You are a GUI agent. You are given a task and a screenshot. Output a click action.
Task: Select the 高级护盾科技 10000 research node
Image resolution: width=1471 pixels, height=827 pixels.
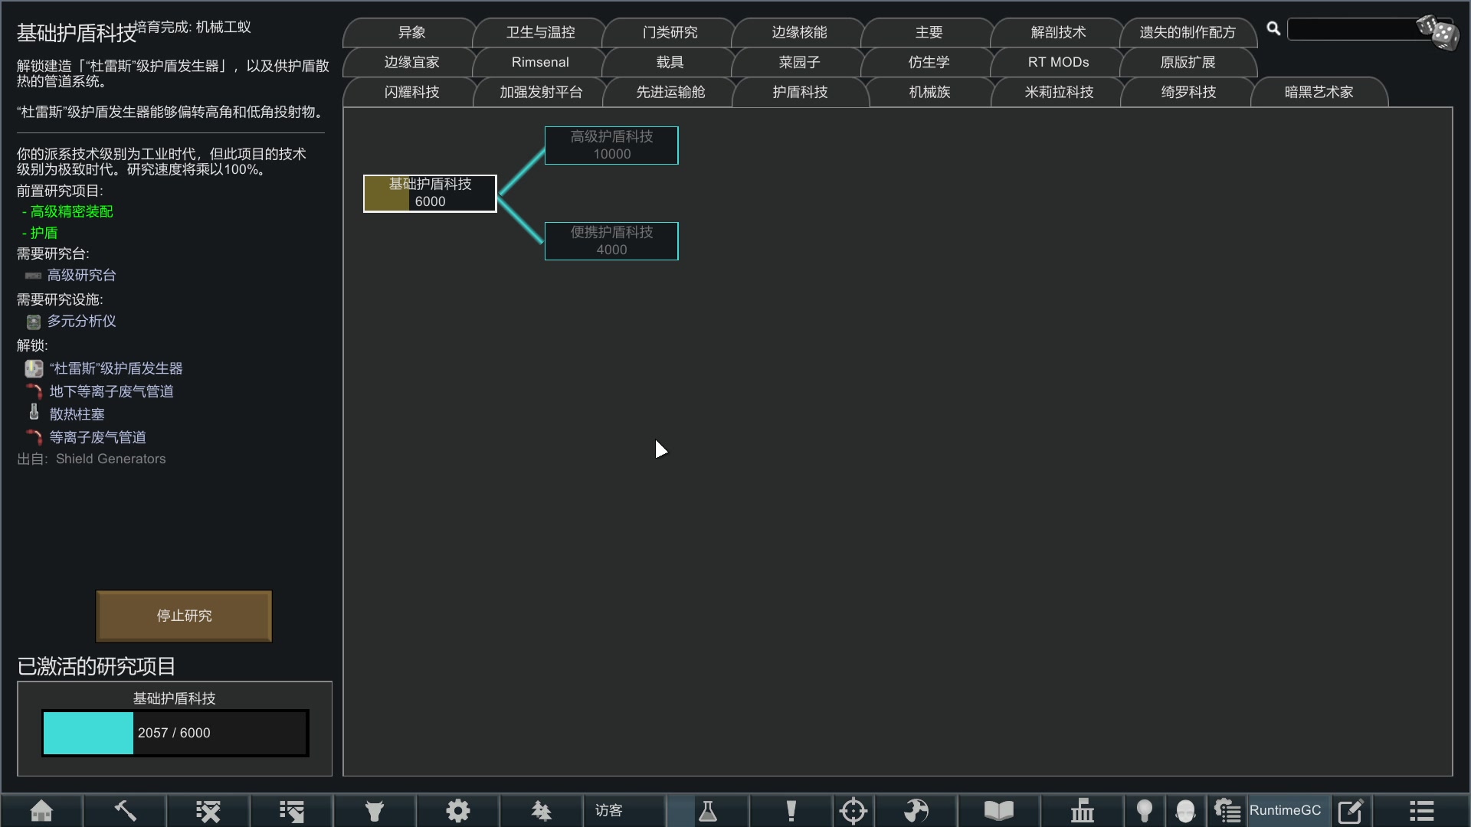611,145
